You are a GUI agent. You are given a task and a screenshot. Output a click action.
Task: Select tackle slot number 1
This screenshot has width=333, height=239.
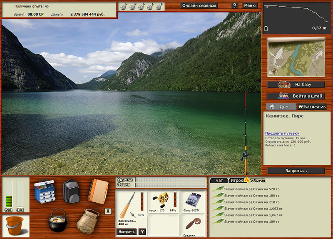coord(108,211)
